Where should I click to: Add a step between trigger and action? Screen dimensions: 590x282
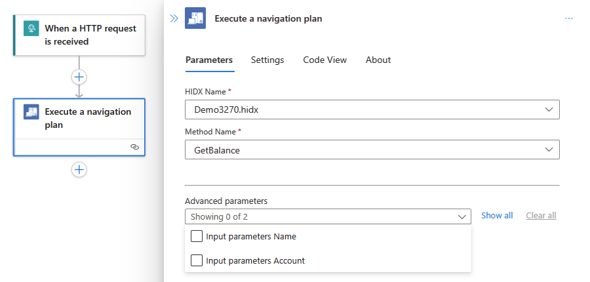click(x=79, y=77)
